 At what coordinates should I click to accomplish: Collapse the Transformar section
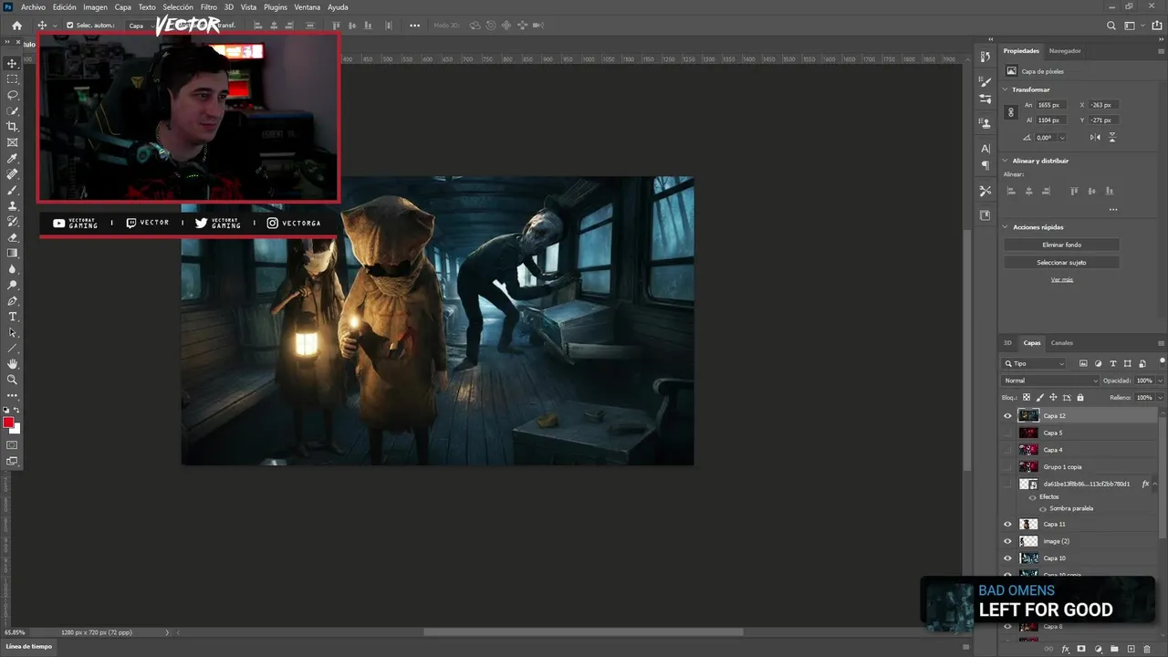click(1006, 89)
